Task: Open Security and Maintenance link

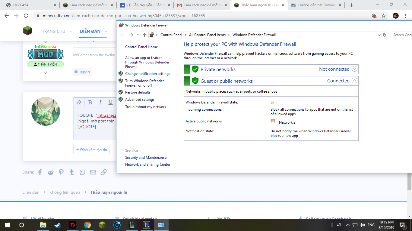Action: (x=146, y=158)
